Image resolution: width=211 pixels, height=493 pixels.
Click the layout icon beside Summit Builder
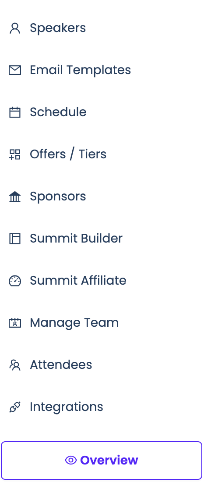click(15, 239)
